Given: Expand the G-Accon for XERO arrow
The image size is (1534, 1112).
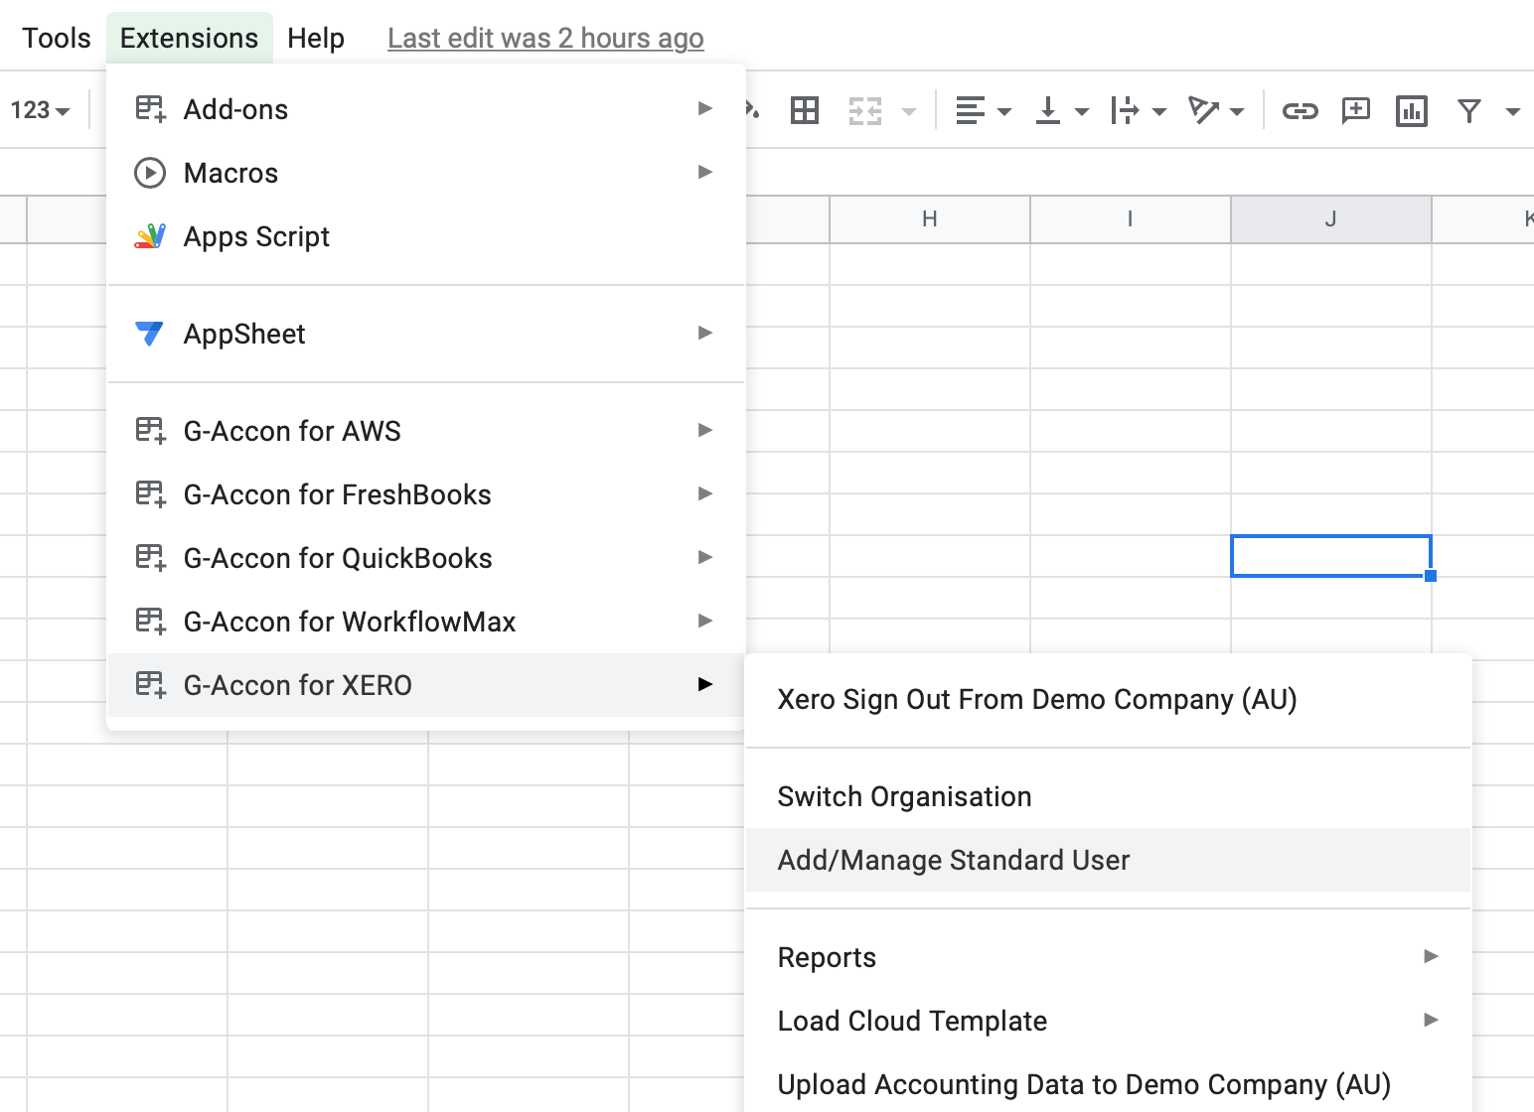Looking at the screenshot, I should (x=705, y=684).
